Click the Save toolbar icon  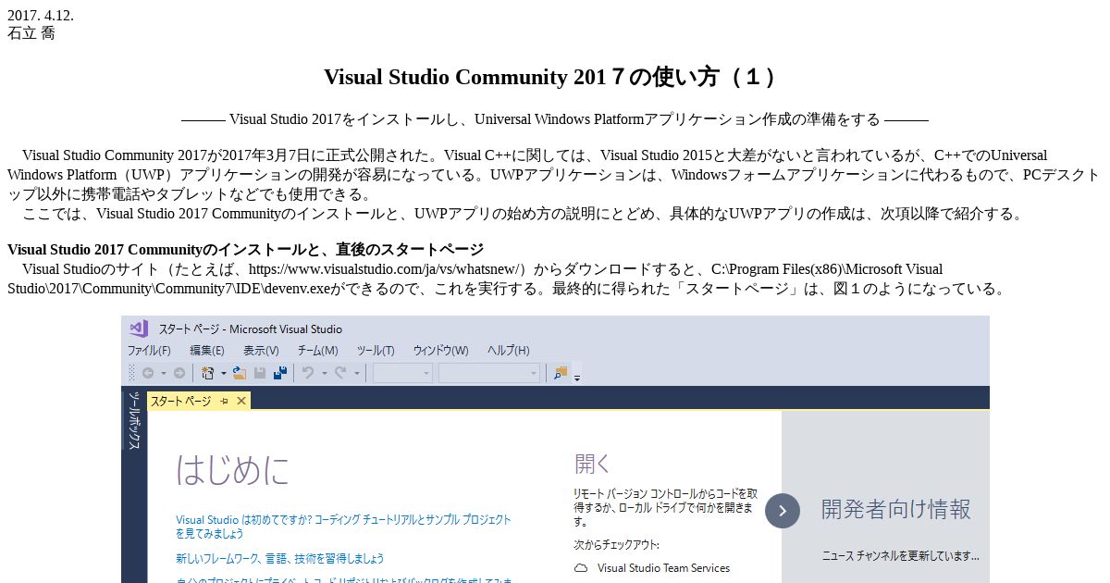pos(260,373)
